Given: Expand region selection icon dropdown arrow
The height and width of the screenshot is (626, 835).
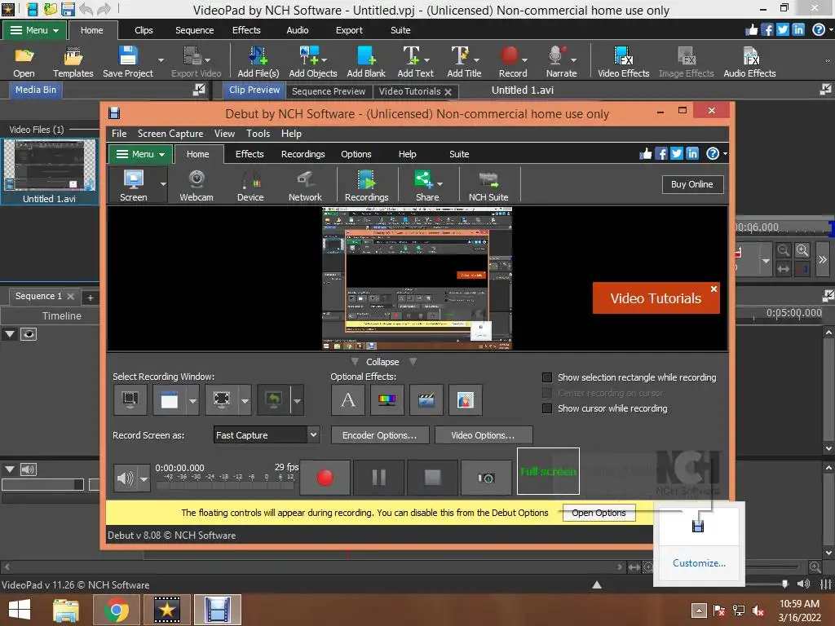Looking at the screenshot, I should (x=245, y=399).
